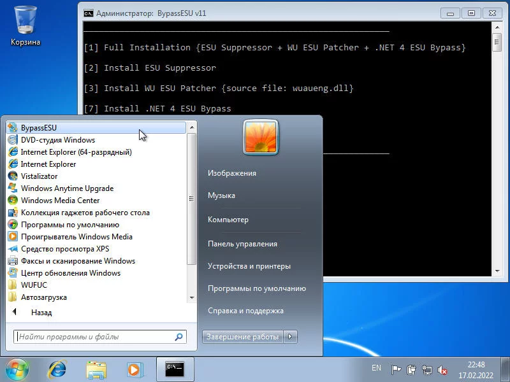Click the Action Center flag tray icon
The height and width of the screenshot is (382, 510).
pos(395,370)
